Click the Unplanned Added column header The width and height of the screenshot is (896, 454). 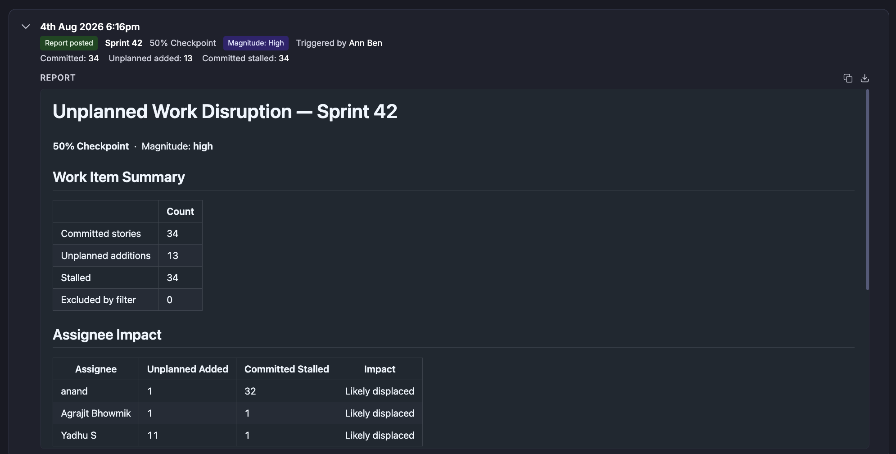point(188,369)
